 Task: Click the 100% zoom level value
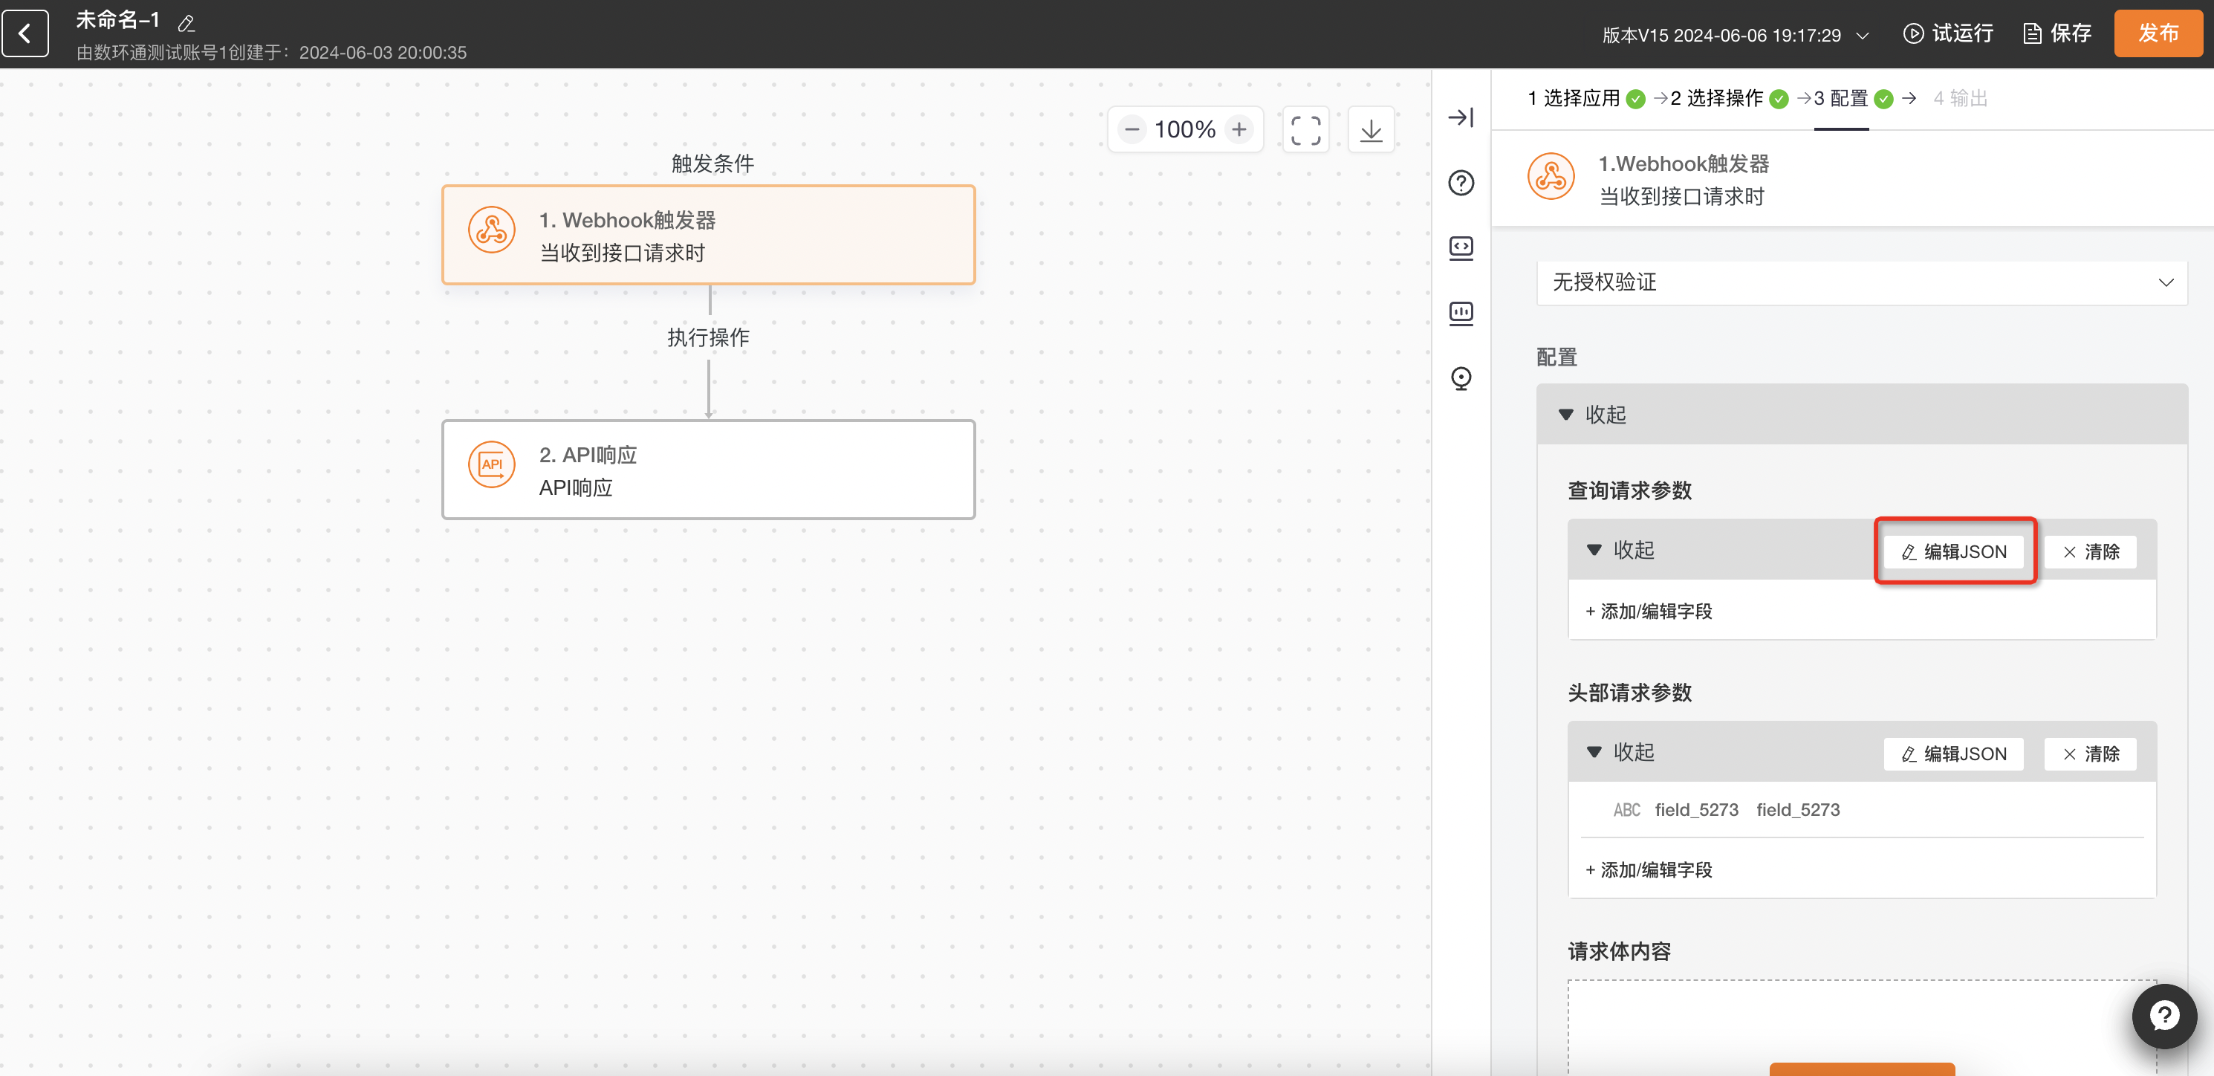click(1184, 130)
